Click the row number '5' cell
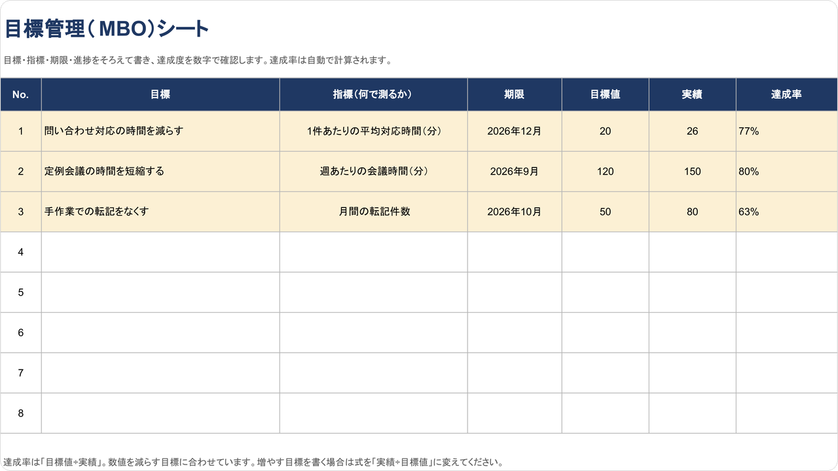The height and width of the screenshot is (471, 838). [21, 292]
